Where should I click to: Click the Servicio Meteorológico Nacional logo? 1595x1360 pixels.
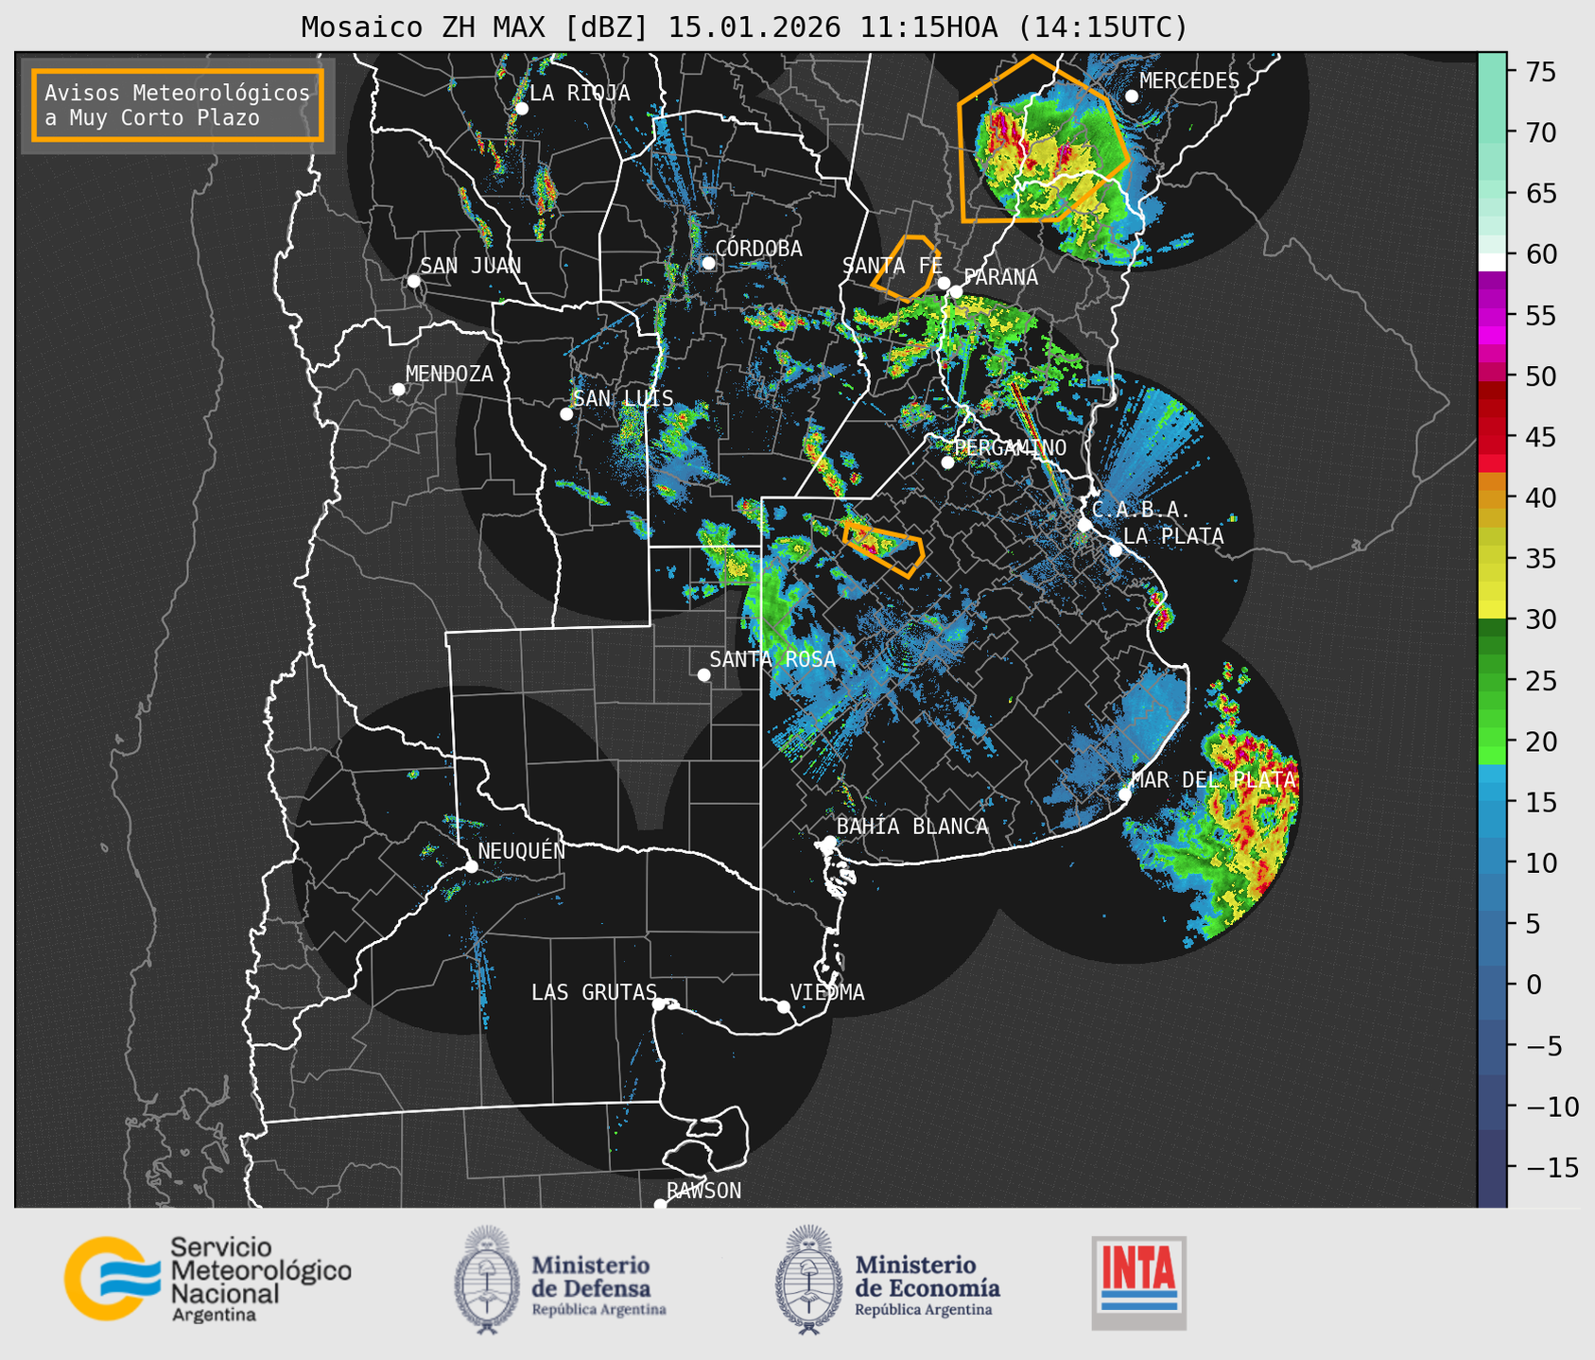coord(208,1279)
